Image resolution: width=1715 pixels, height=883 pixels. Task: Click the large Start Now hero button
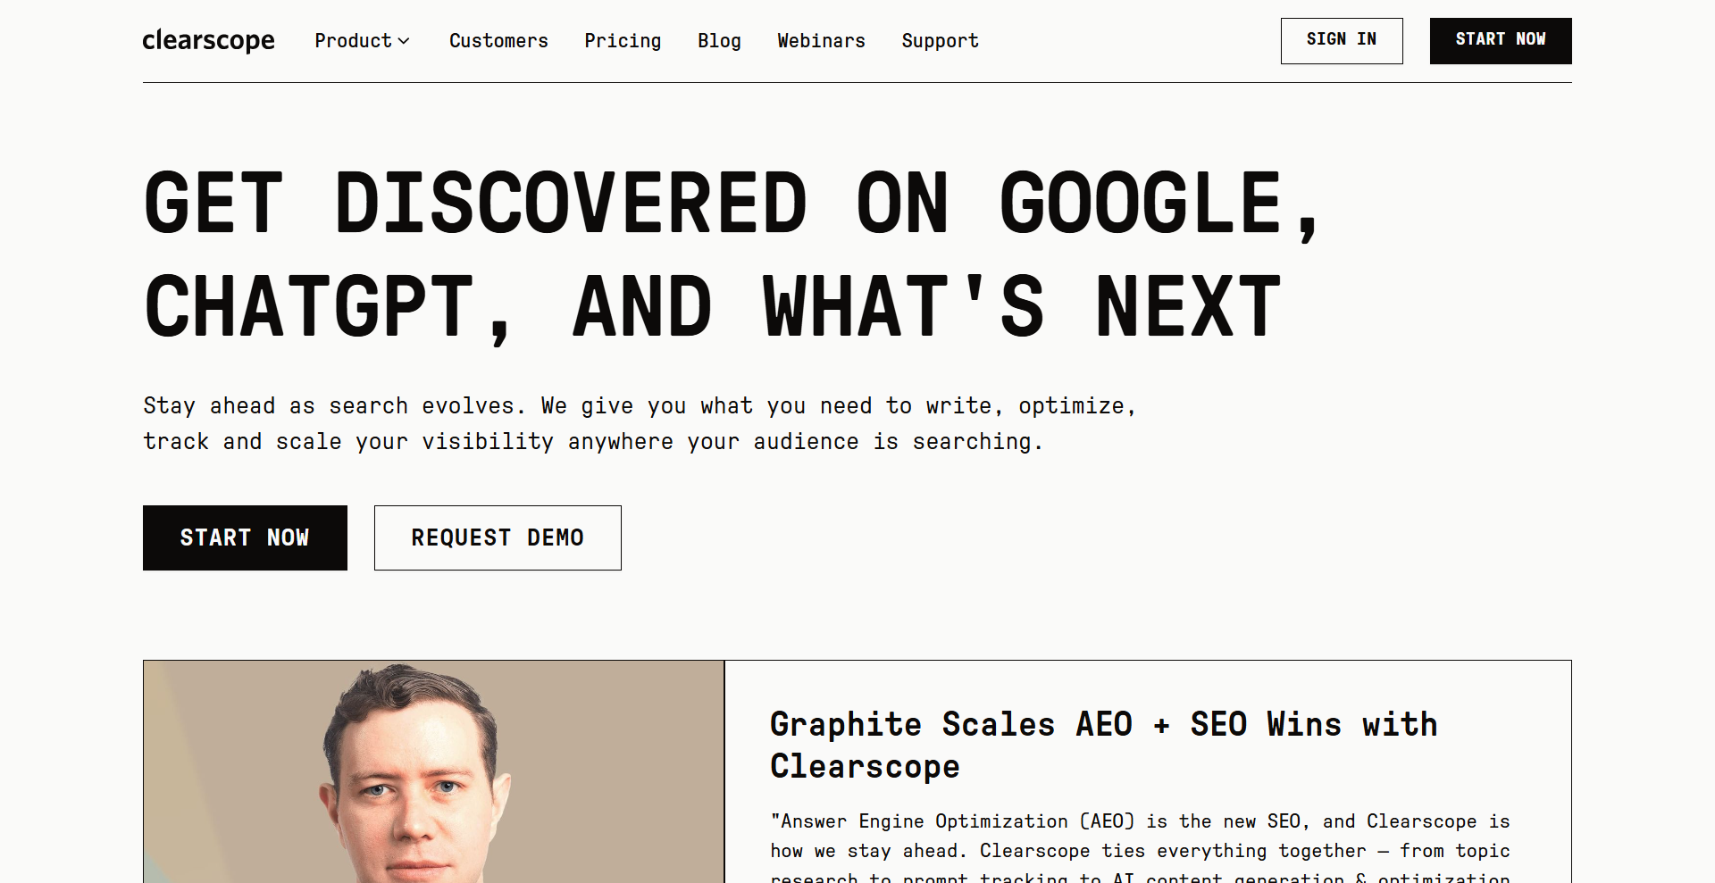(x=245, y=537)
